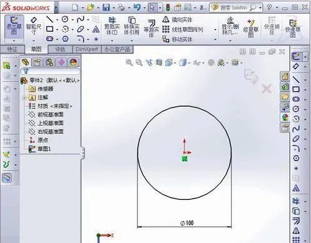The width and height of the screenshot is (311, 243).
Task: Click Rapid Sketch (快速草图) tool
Action: [293, 28]
